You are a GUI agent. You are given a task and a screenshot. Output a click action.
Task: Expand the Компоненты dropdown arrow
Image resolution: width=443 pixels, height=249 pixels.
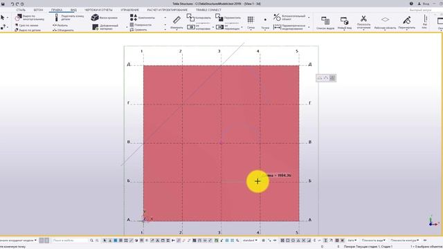(165, 18)
